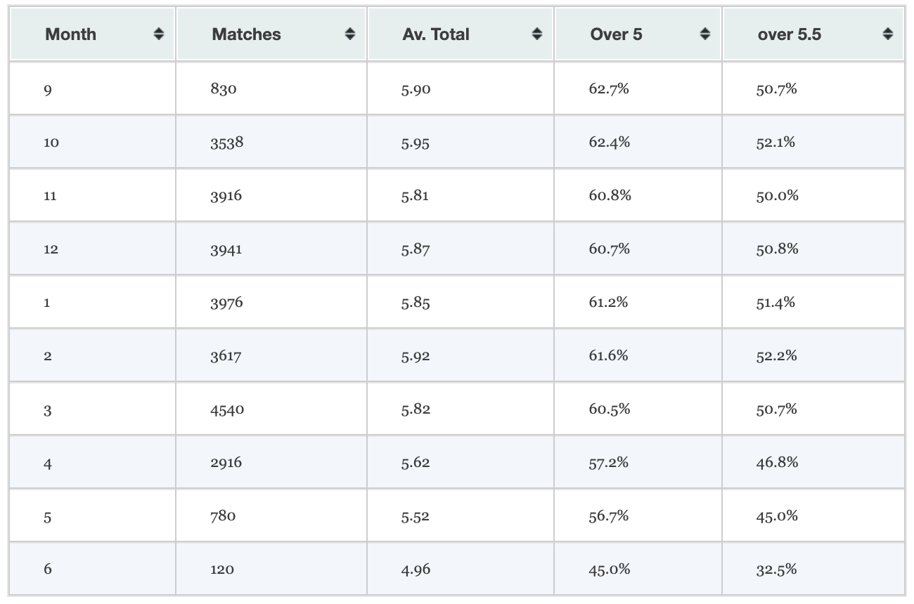Toggle sorting on Over 5 arrow icon
914x604 pixels.
click(705, 34)
